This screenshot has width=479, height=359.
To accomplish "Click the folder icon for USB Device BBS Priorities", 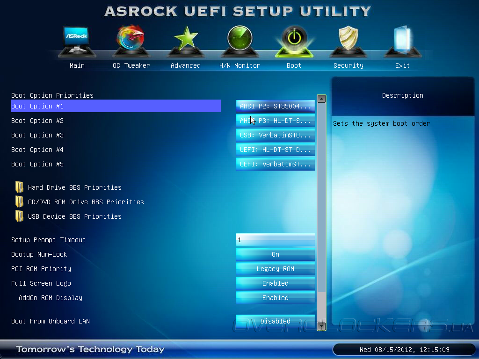I will tap(19, 216).
